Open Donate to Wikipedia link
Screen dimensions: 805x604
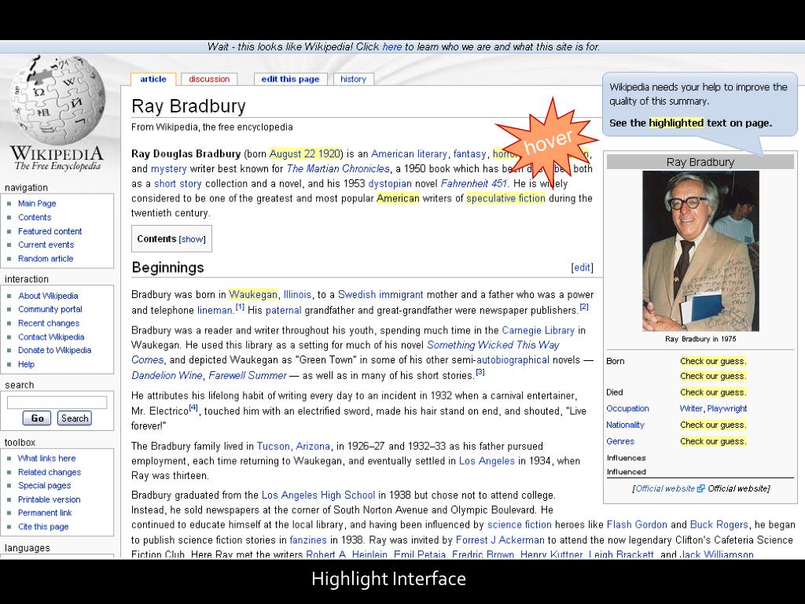tap(55, 350)
